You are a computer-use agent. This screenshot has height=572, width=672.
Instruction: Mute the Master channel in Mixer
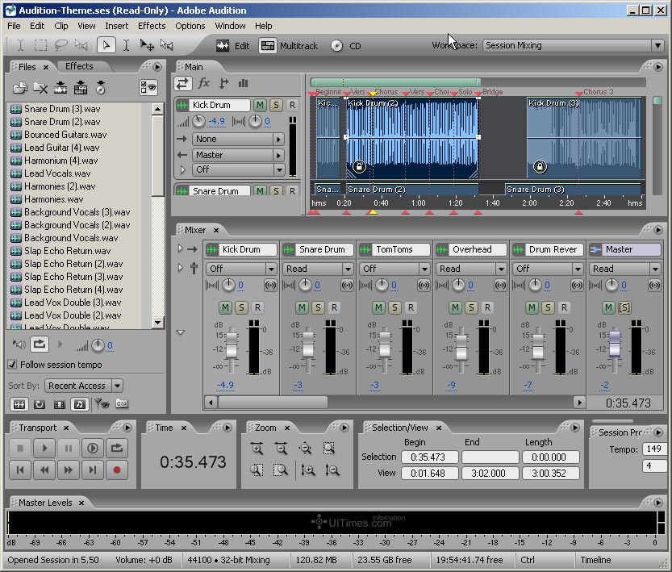(x=608, y=307)
